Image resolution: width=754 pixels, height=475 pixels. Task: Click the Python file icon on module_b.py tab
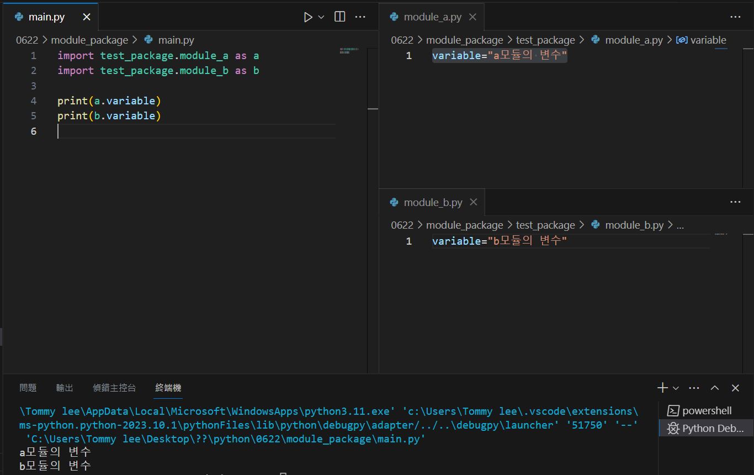[x=394, y=202]
